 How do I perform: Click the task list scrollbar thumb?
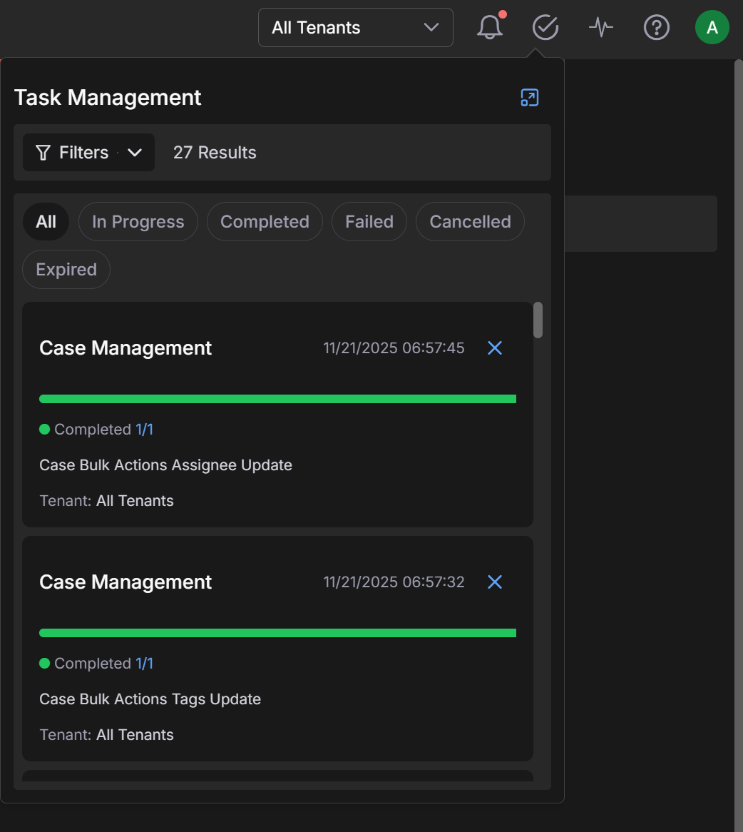[538, 320]
